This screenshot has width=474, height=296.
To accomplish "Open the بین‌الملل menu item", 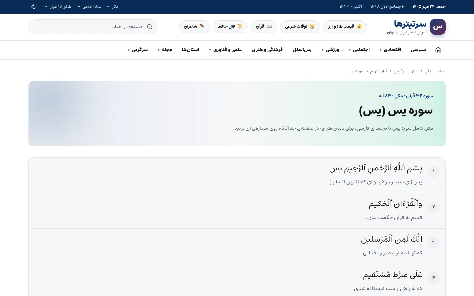I will (x=302, y=50).
